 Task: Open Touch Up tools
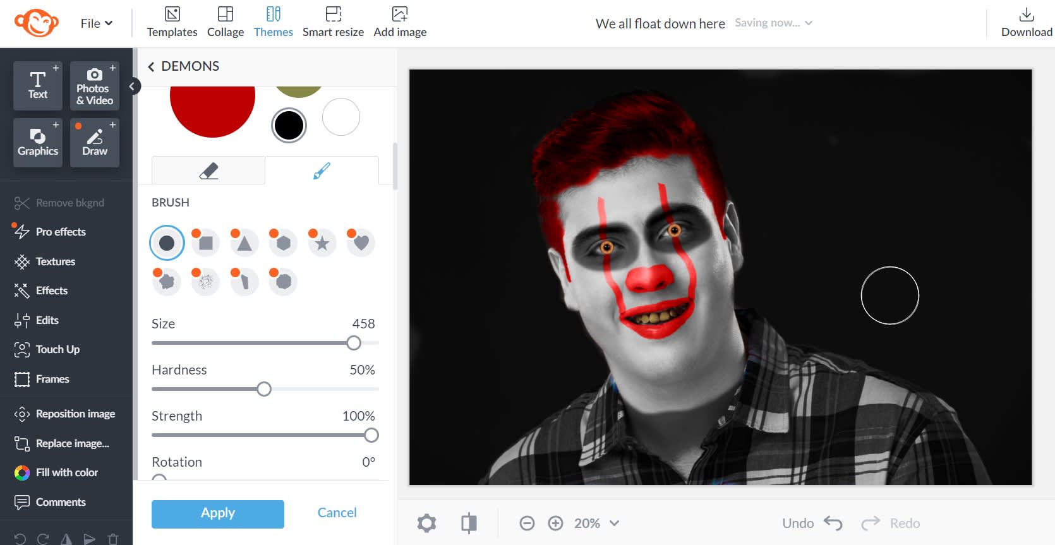point(47,349)
